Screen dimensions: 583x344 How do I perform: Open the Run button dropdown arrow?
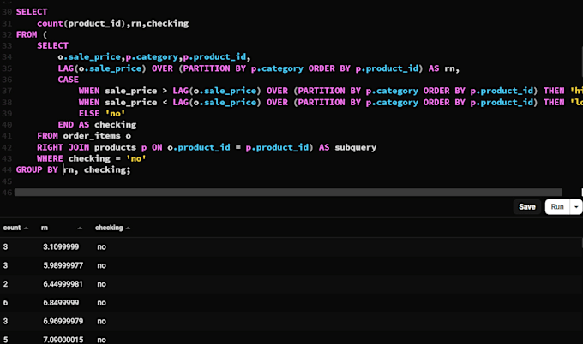(x=576, y=207)
